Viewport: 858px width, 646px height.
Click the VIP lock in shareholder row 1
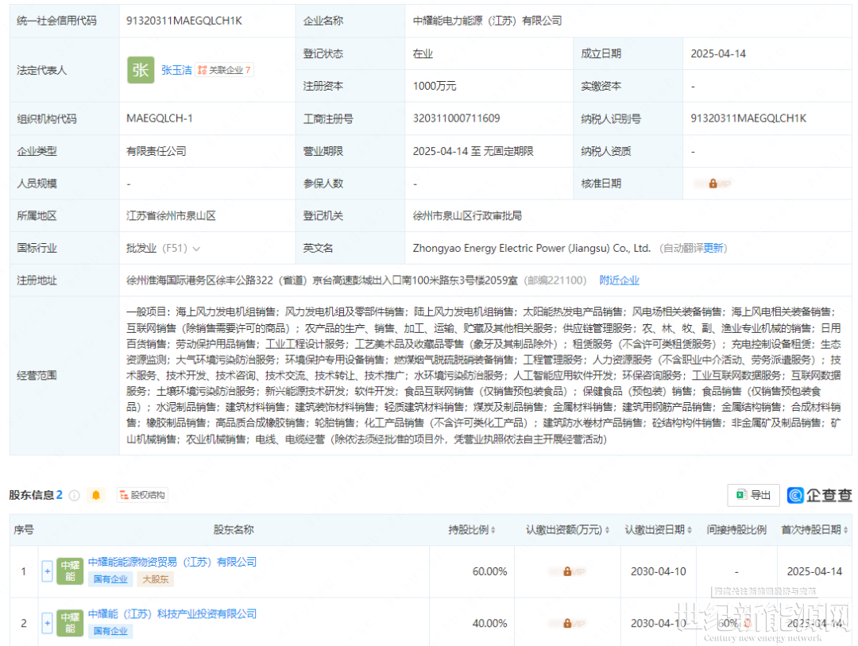(x=567, y=571)
